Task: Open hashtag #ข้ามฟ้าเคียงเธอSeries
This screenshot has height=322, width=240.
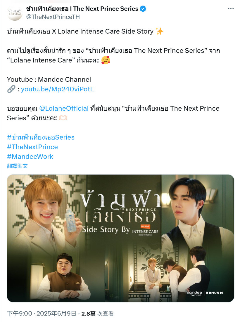Action: [x=41, y=137]
